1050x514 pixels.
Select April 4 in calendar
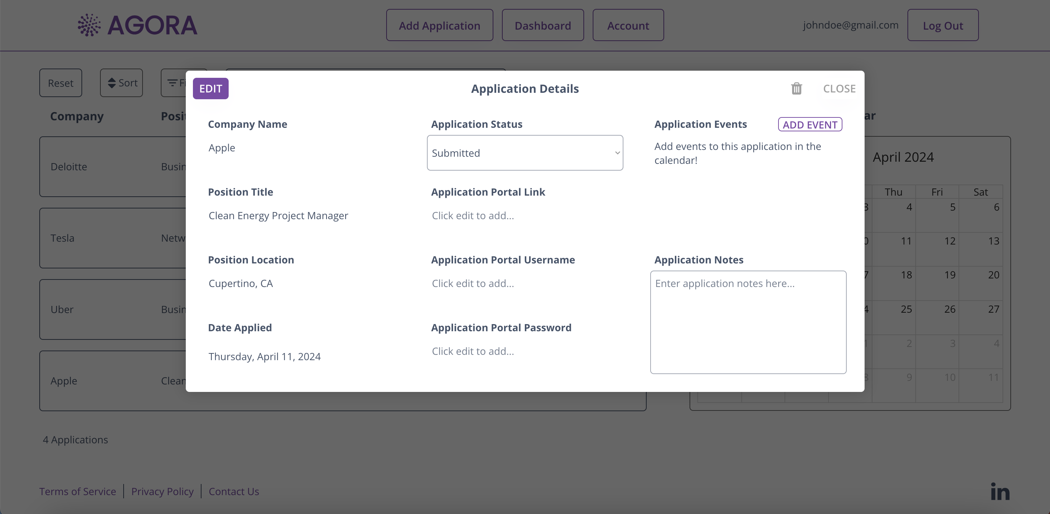point(894,215)
